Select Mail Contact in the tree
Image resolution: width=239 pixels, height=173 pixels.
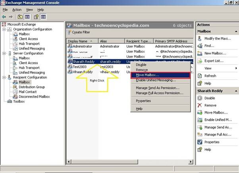[27, 92]
